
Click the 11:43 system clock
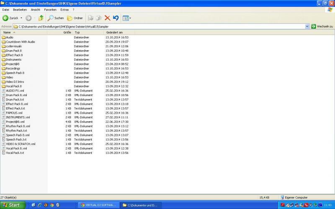point(327,205)
